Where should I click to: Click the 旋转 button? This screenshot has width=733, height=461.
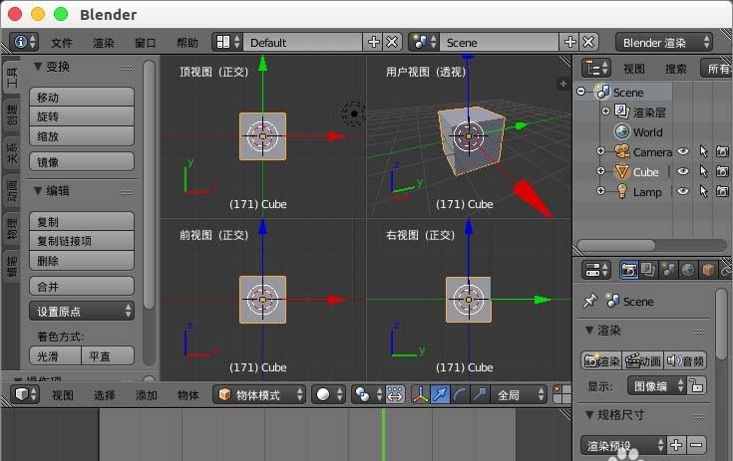click(82, 116)
